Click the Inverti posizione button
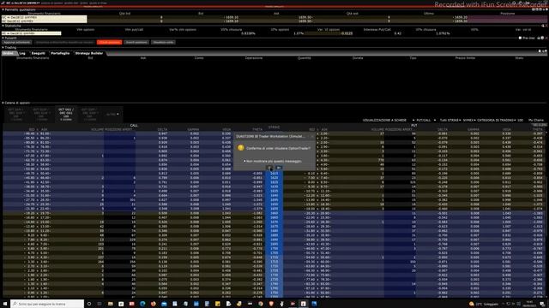Viewport: 549px width, 308px height. pos(136,42)
